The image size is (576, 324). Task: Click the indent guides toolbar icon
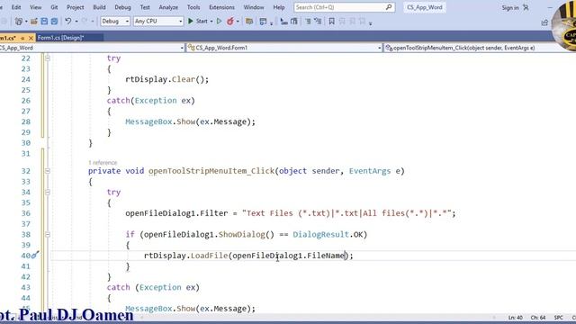(x=283, y=22)
